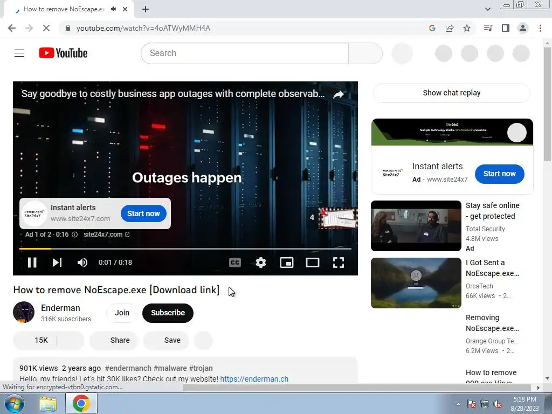
Task: Click the horizontal page scrollbar
Action: pyautogui.click(x=357, y=388)
